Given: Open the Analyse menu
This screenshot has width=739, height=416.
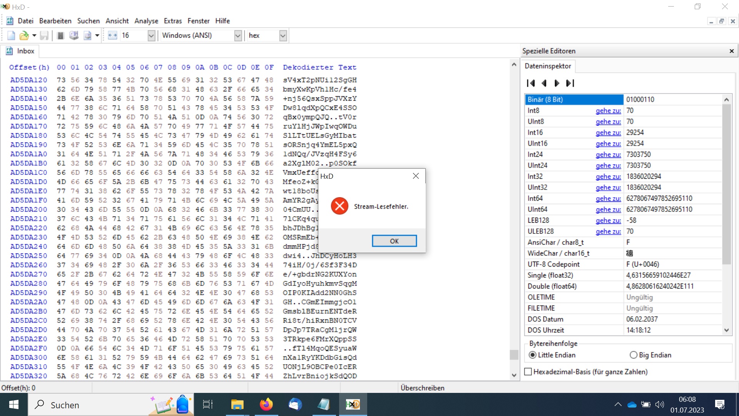Looking at the screenshot, I should click(146, 21).
